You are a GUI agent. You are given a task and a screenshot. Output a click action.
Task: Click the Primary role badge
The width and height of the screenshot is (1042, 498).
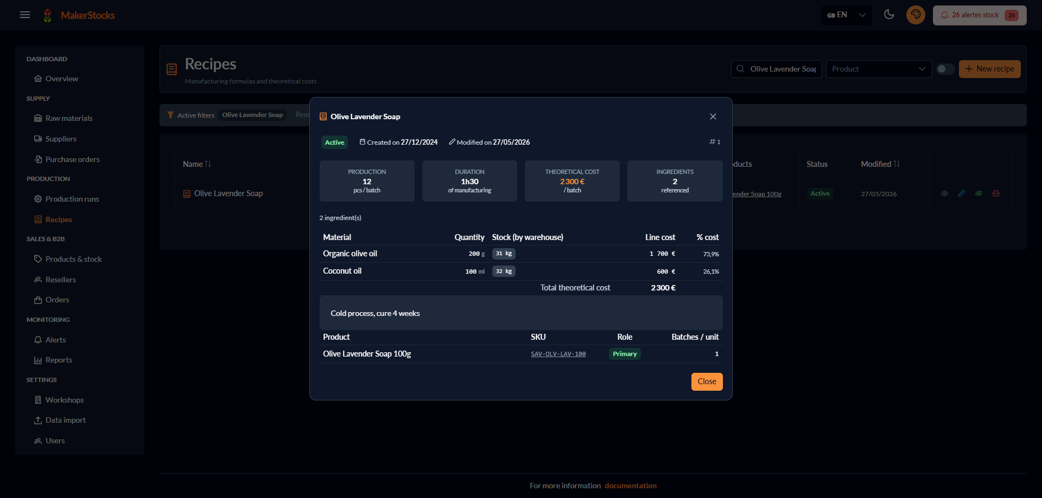click(625, 354)
